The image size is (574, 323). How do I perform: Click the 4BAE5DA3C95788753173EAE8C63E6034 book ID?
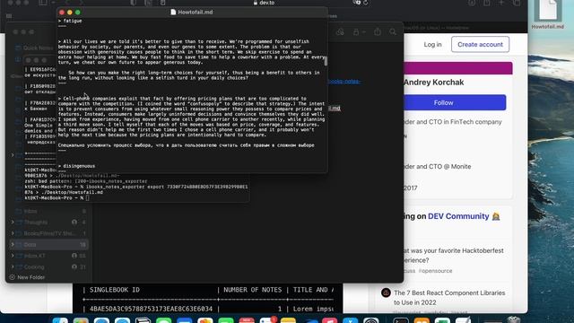click(x=151, y=309)
